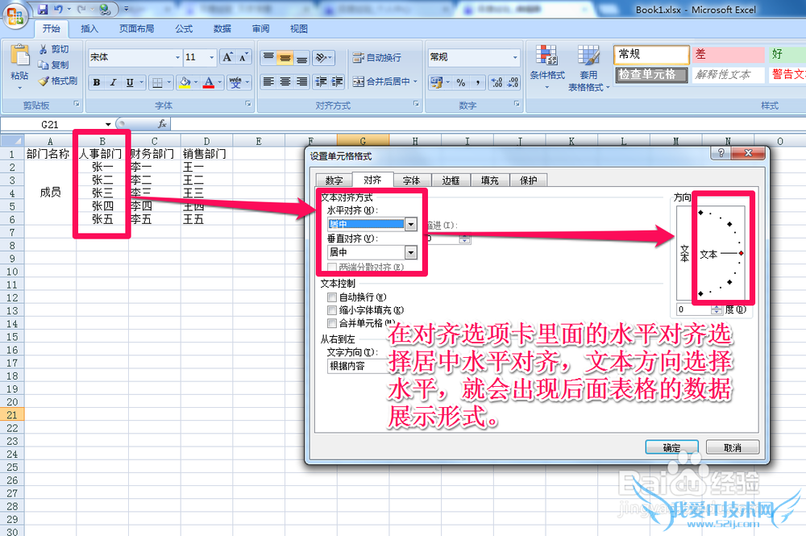
Task: Confirm dialog with 确定 button
Action: [671, 447]
